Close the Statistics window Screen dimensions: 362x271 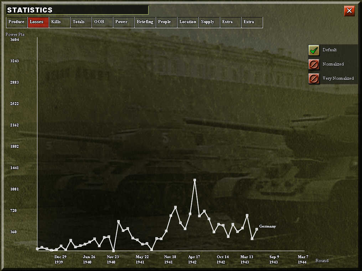tap(349, 11)
